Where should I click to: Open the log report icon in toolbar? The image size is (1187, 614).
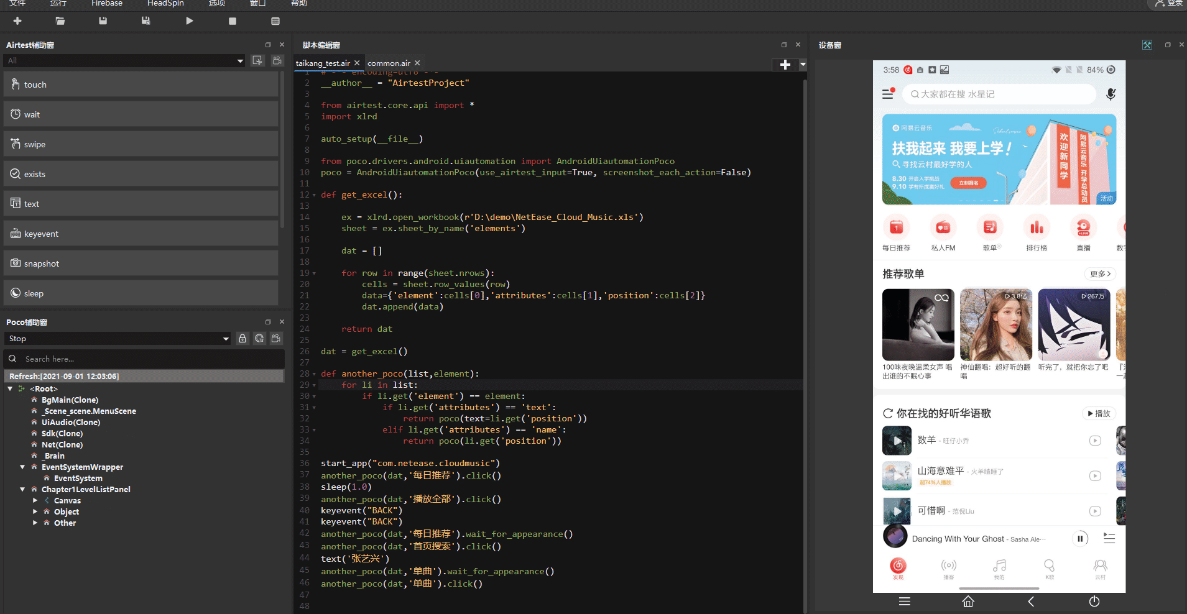(x=275, y=21)
